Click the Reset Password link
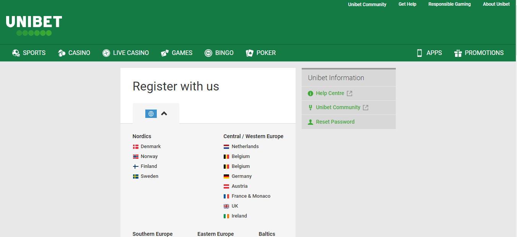 (x=335, y=122)
